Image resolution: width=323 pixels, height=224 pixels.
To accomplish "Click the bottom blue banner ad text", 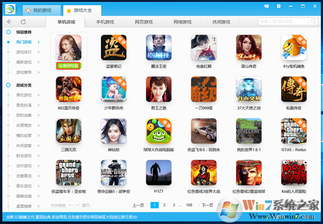I will [72, 217].
